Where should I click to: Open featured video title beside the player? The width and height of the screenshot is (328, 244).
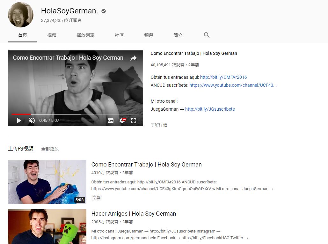[194, 53]
